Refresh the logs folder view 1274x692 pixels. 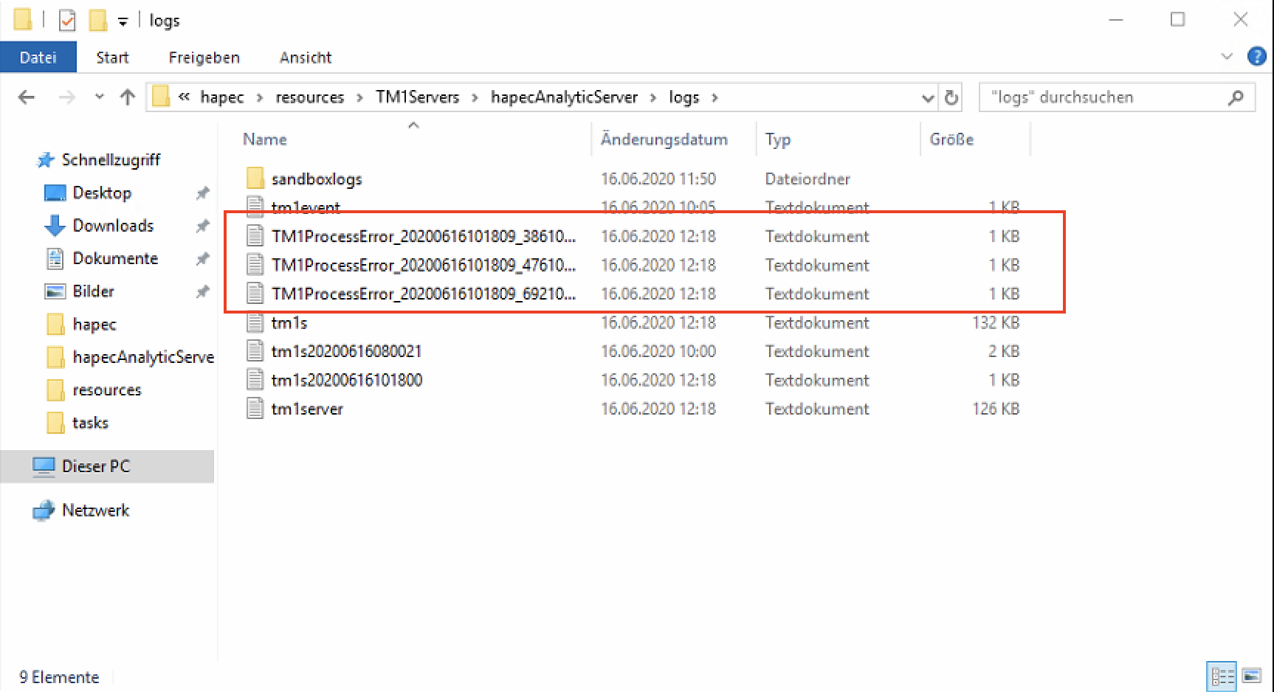click(951, 97)
